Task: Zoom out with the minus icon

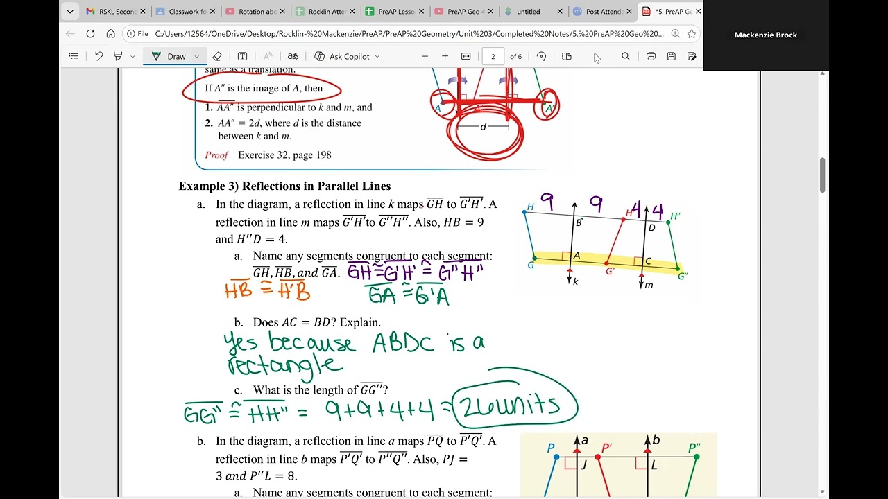Action: [x=425, y=56]
